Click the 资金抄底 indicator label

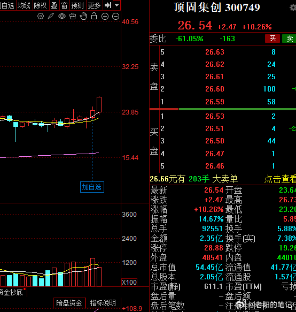point(12,292)
